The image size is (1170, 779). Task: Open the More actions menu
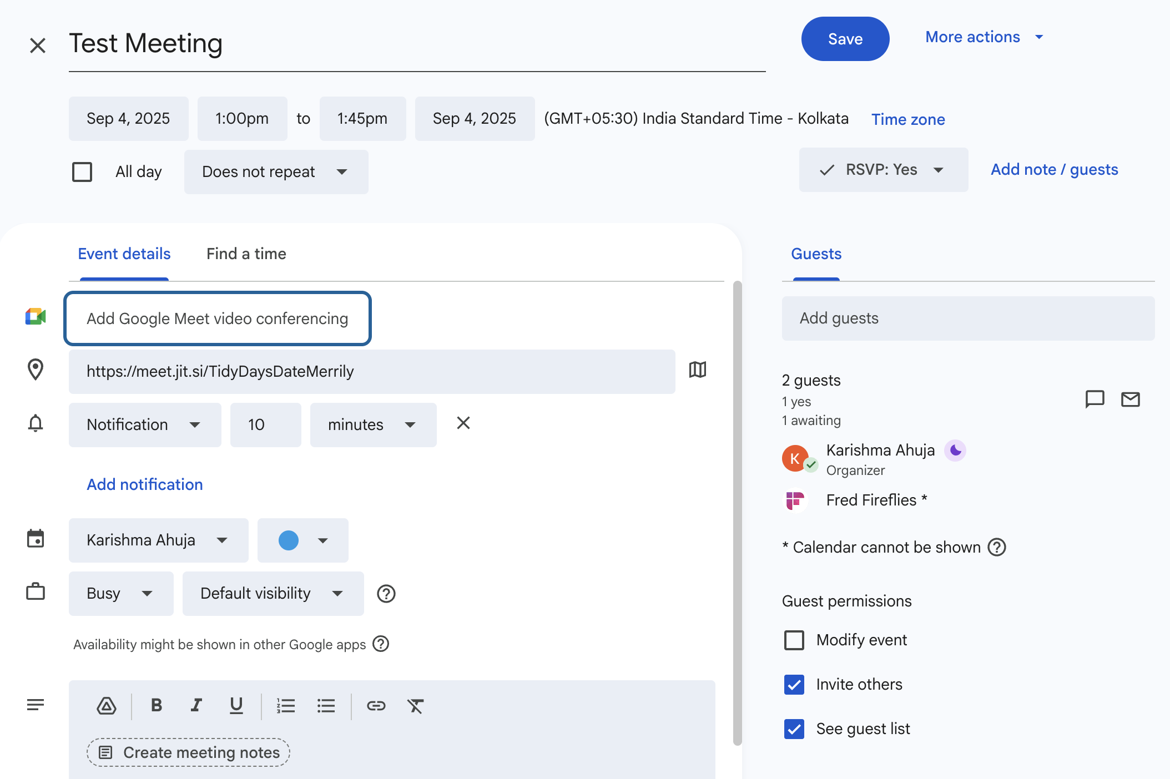(x=984, y=37)
